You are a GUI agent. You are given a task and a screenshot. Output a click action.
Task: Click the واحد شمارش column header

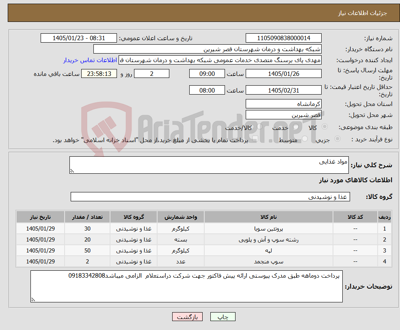pos(181,217)
